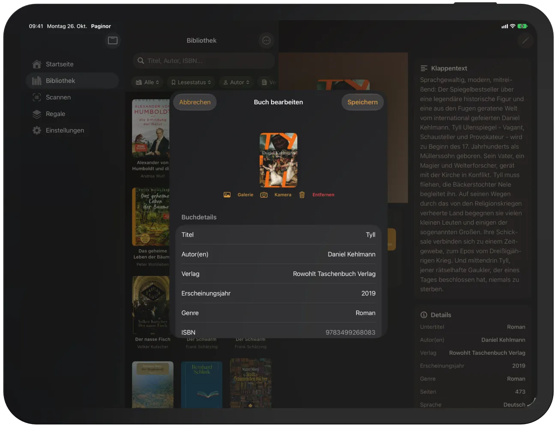Image resolution: width=557 pixels, height=427 pixels.
Task: Edit the Verlag field in the dialog
Action: pyautogui.click(x=278, y=274)
